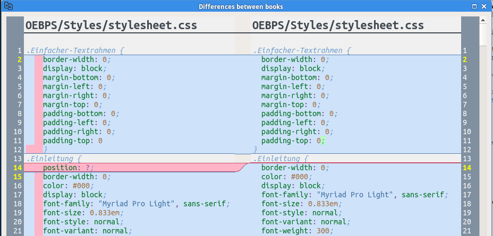The width and height of the screenshot is (493, 236).
Task: Click the left 'font-family: Myriad Pro Light' line
Action: pos(135,204)
